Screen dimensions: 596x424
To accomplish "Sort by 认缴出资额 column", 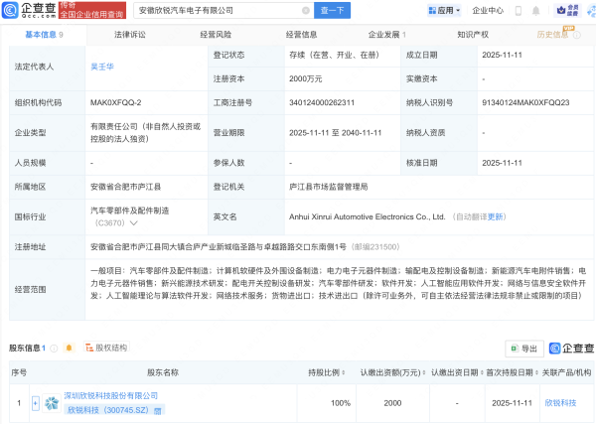I will [422, 372].
